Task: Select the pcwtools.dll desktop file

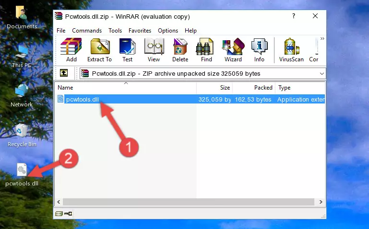Action: click(22, 175)
